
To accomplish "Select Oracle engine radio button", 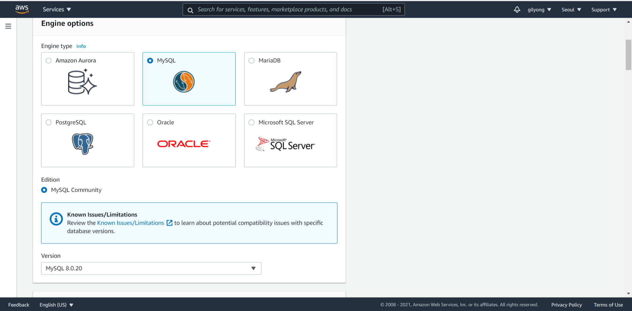I will click(150, 123).
